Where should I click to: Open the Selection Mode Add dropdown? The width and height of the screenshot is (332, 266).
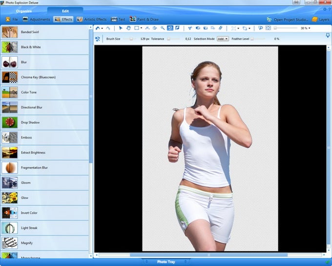click(x=223, y=39)
